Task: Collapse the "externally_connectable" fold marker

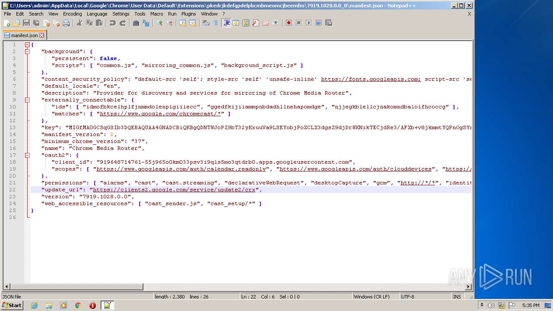Action: click(27, 100)
